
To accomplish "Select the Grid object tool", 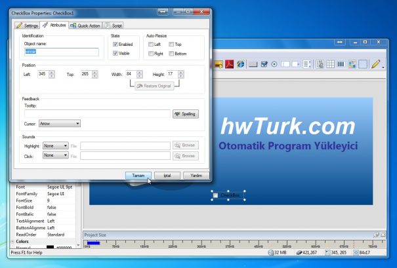I will (331, 64).
